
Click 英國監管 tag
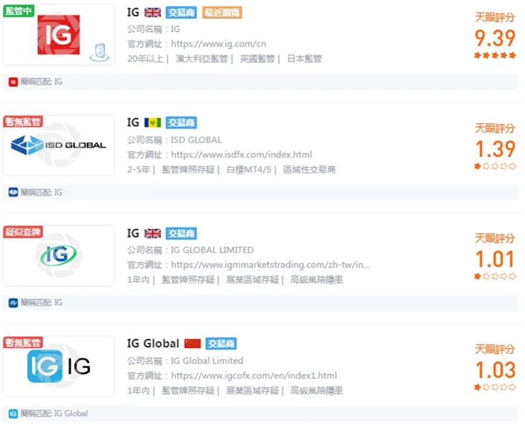[x=257, y=59]
